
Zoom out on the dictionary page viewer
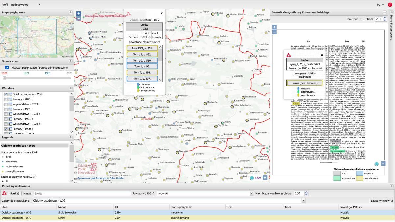pyautogui.click(x=275, y=32)
